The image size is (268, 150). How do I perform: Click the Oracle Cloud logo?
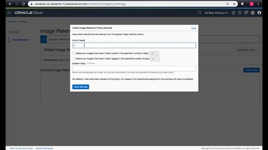[28, 12]
